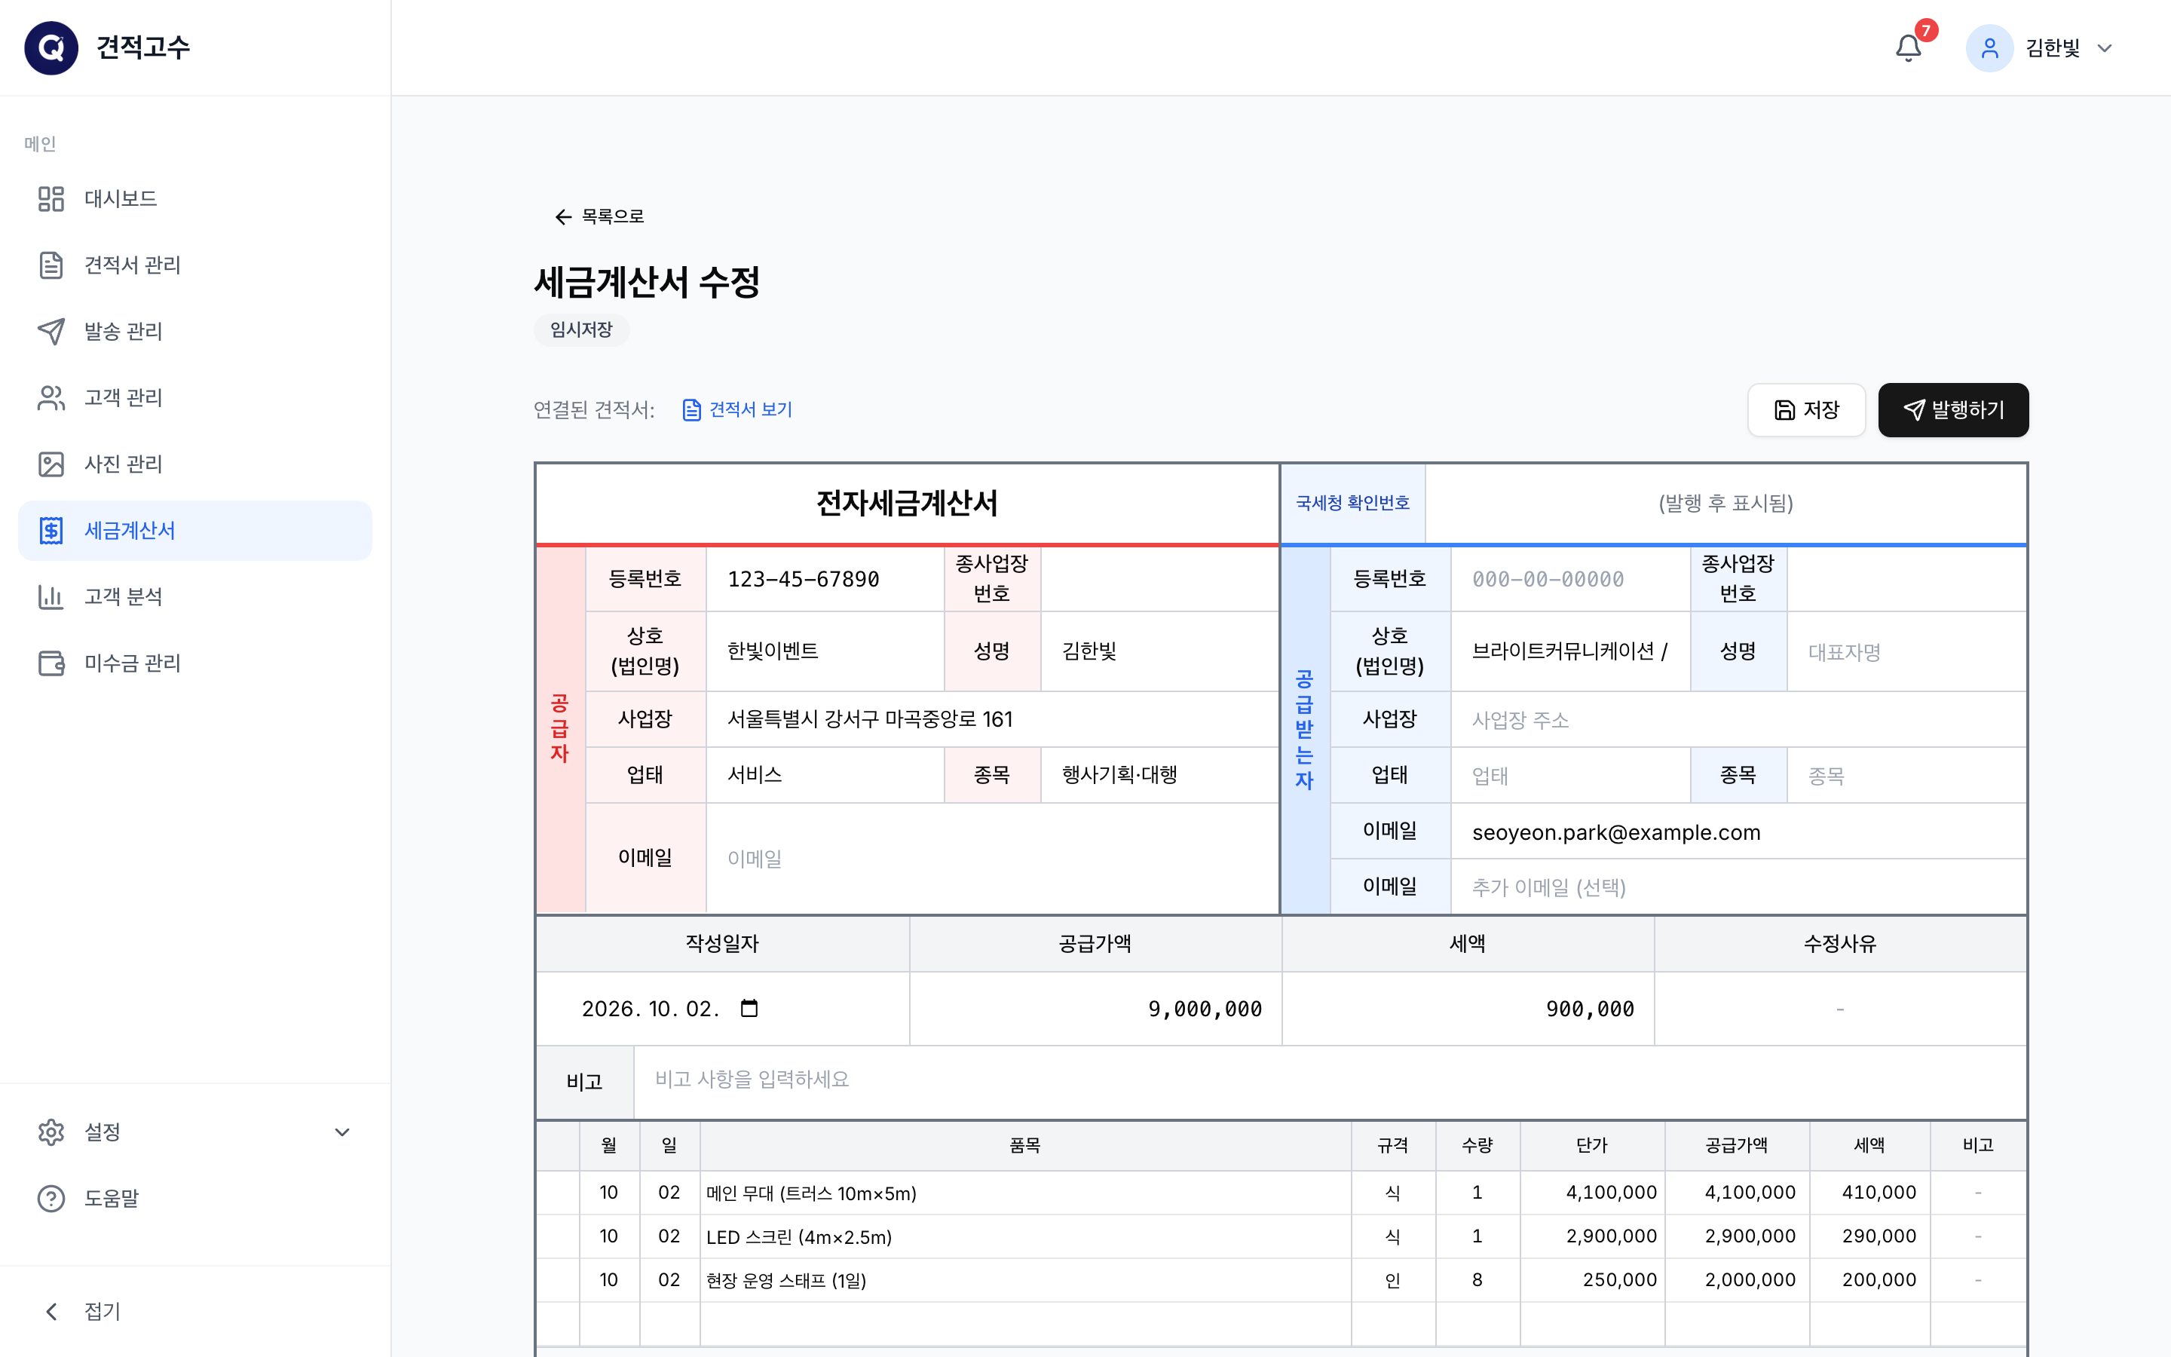Click the 세금계산서 receipt icon
2171x1357 pixels.
point(51,531)
